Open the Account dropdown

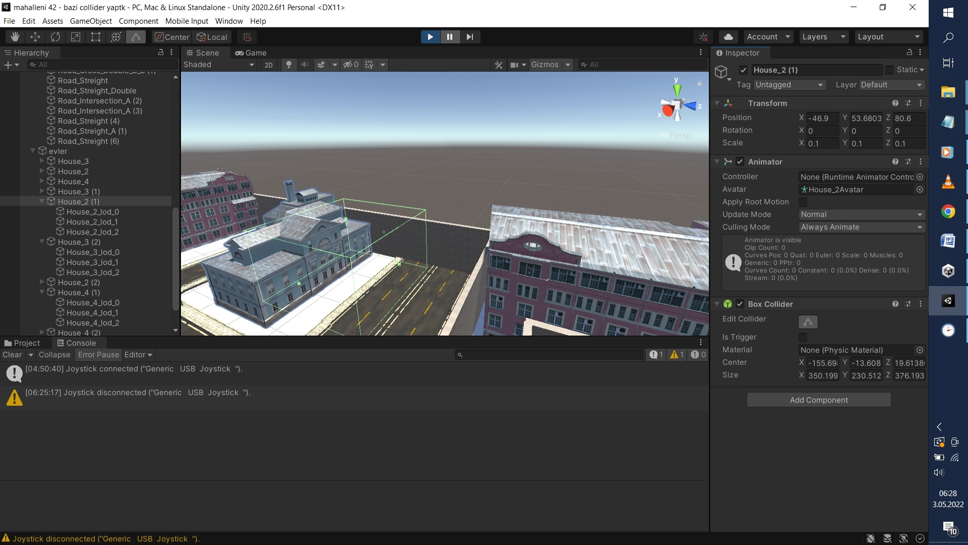(768, 37)
